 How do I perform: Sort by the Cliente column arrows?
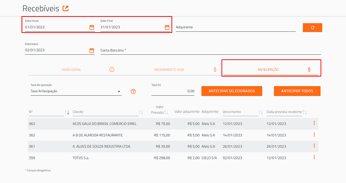pos(141,113)
